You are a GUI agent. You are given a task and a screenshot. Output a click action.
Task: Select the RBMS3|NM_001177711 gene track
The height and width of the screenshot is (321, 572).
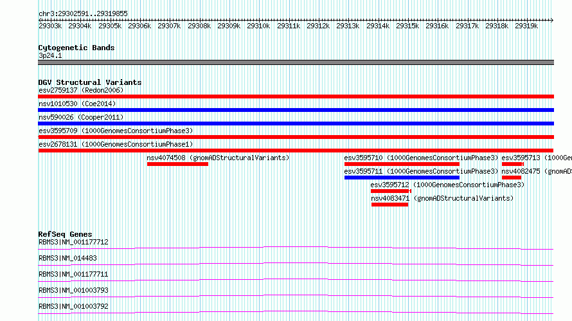pos(296,280)
